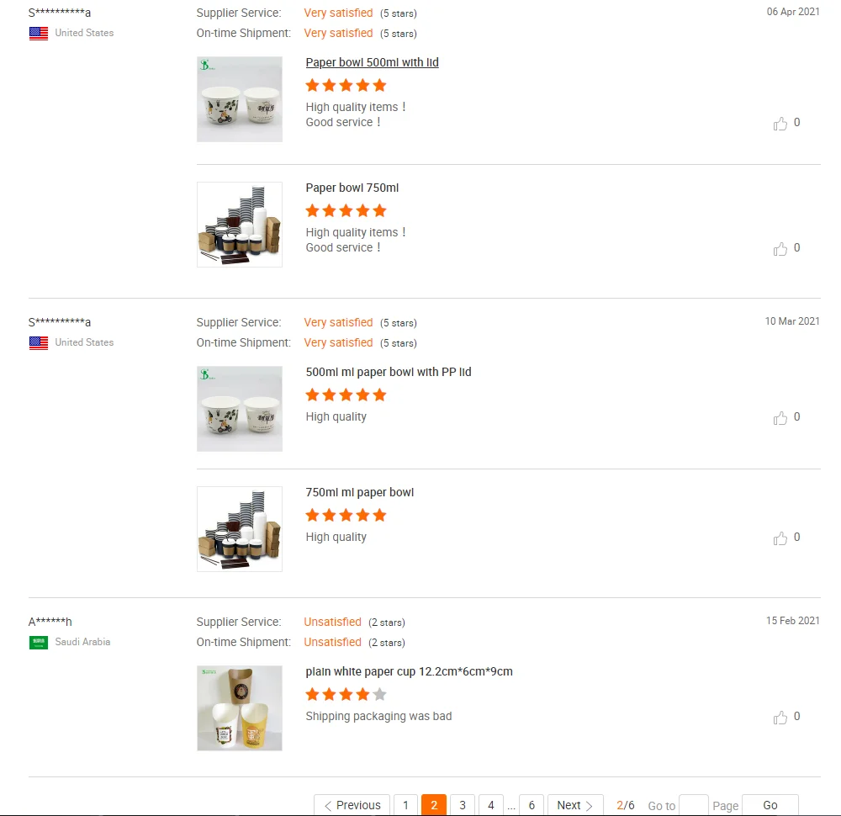This screenshot has width=841, height=816.
Task: Like the 'Shipping packaging was bad' review
Action: coord(780,718)
